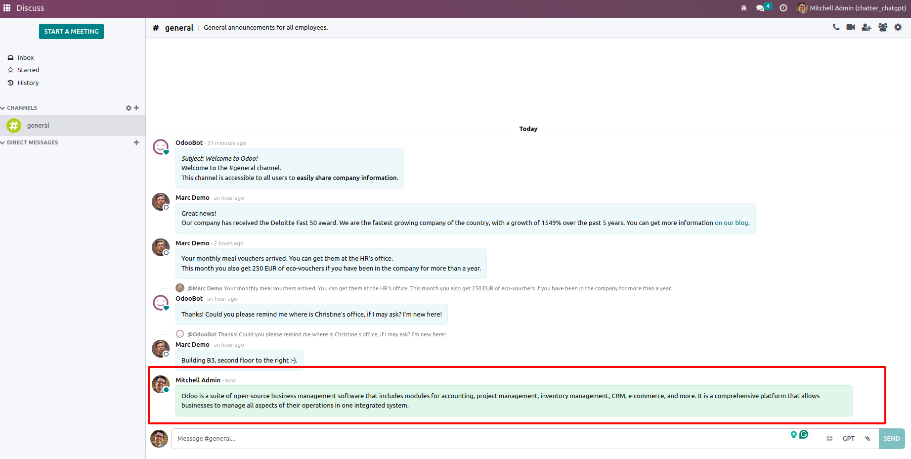Click the @OdooBot reply preview

311,334
